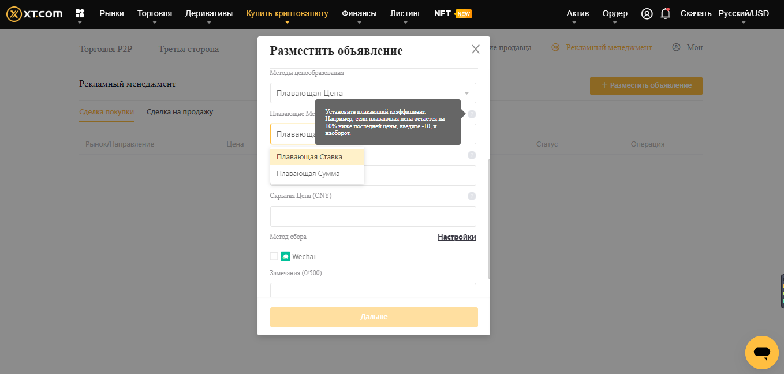The width and height of the screenshot is (784, 374).
Task: Open the Настройки link
Action: click(457, 237)
